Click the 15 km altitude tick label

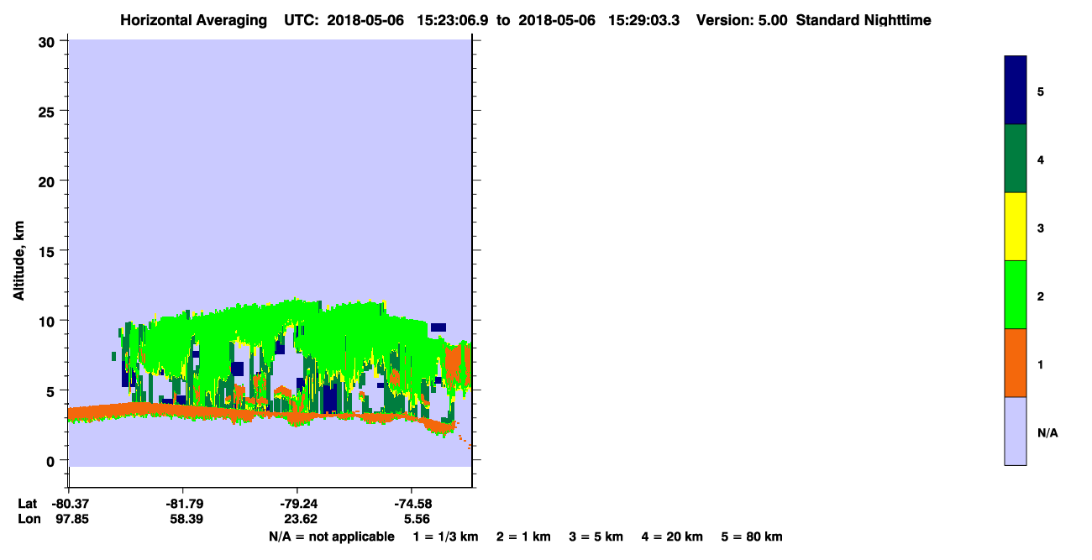coord(48,251)
